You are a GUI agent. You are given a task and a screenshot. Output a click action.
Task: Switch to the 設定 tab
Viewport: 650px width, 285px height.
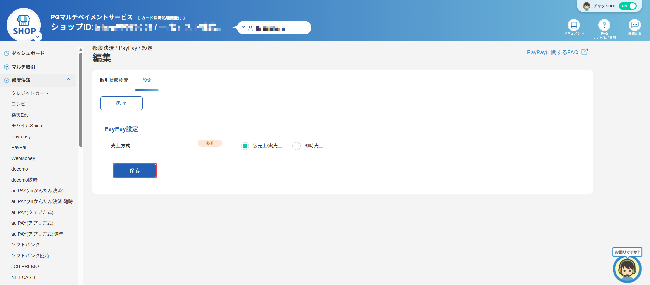(147, 80)
